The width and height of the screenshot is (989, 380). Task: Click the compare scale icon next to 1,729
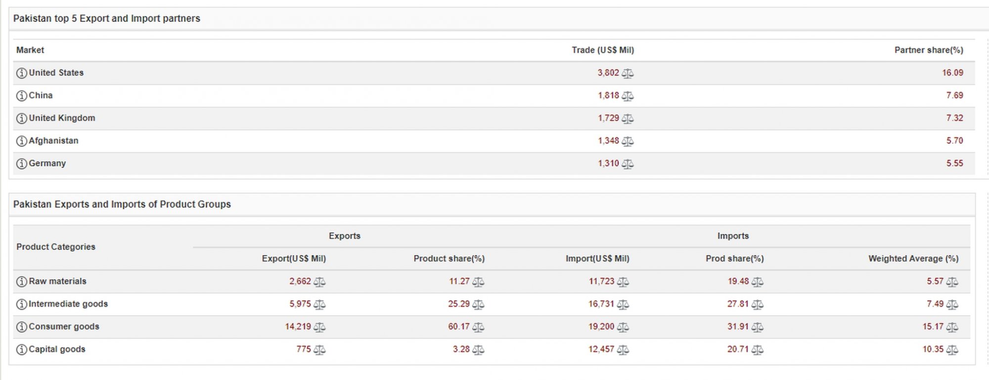pyautogui.click(x=628, y=119)
